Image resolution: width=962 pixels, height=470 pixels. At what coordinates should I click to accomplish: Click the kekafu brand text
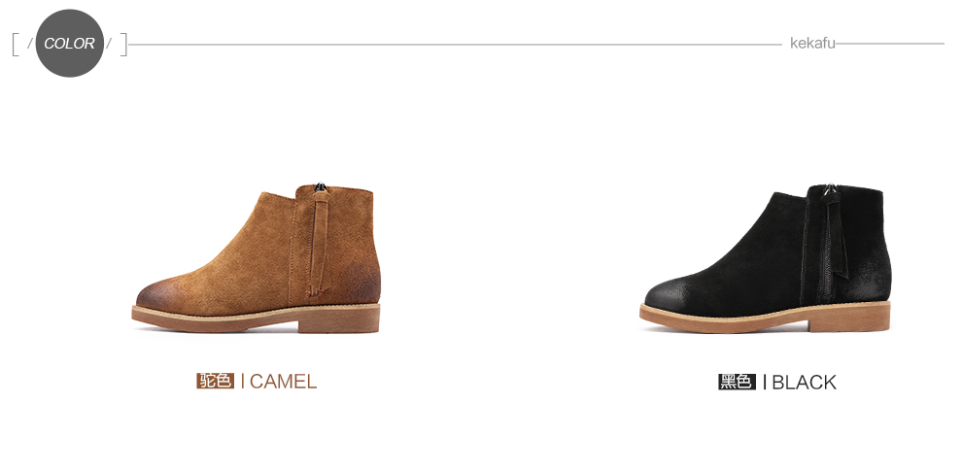pyautogui.click(x=812, y=44)
